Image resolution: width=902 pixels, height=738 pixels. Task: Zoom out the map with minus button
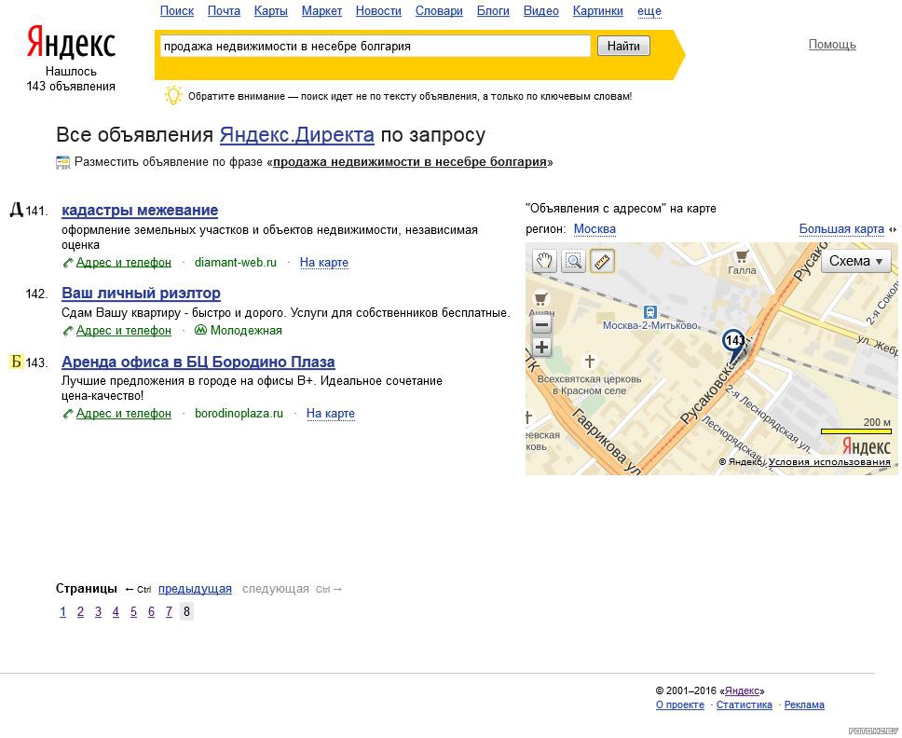[541, 325]
